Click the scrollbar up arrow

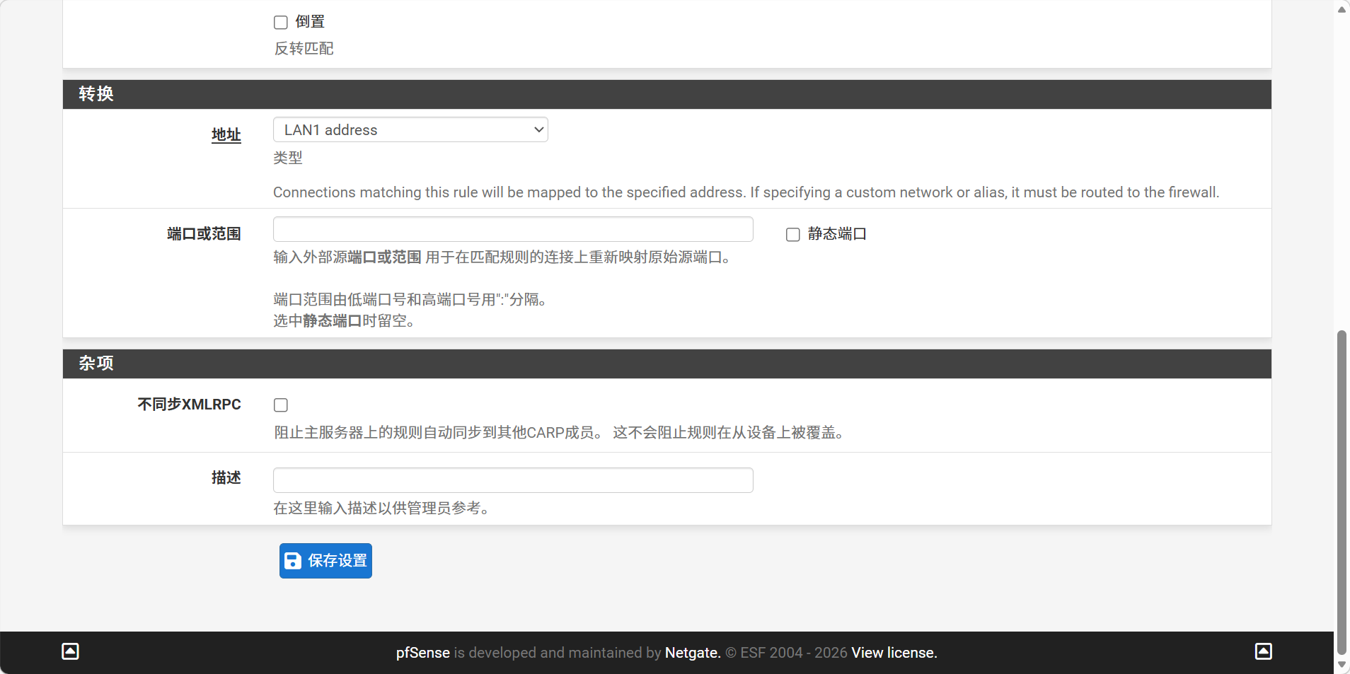(1342, 9)
